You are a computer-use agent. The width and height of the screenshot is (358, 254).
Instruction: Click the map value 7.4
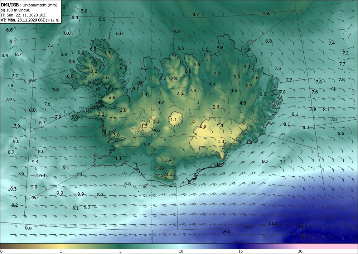coord(332,43)
